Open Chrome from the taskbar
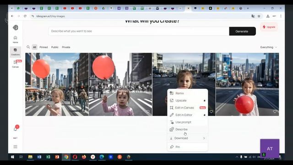 (66, 157)
